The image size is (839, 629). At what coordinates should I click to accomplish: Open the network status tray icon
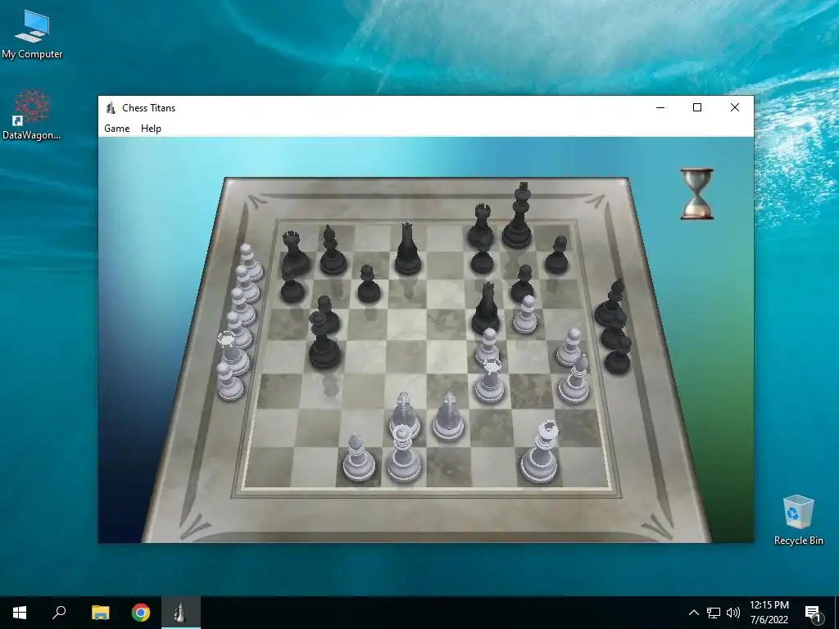tap(714, 613)
